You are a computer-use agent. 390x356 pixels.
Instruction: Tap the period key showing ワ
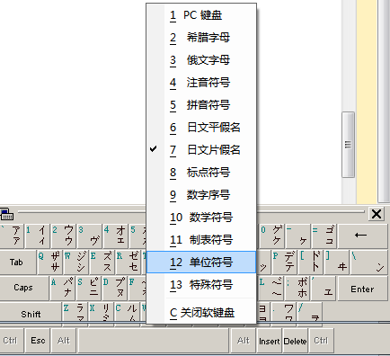coord(284,314)
